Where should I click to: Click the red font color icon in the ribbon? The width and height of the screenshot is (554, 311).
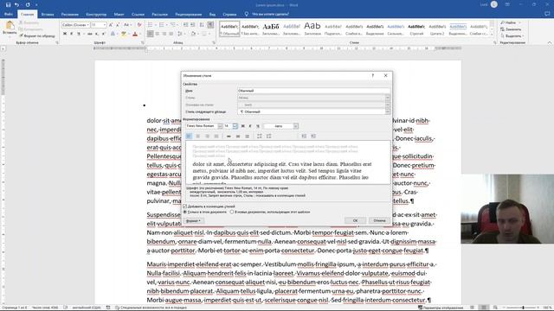[x=135, y=34]
